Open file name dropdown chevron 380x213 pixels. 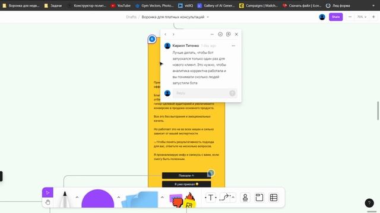(208, 17)
